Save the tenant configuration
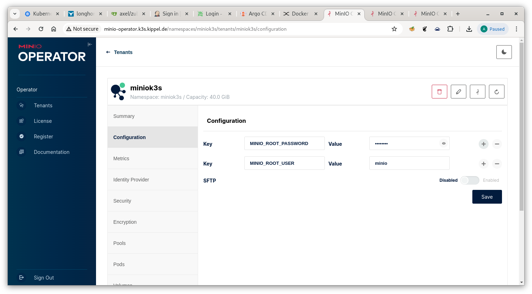This screenshot has width=532, height=294. [x=487, y=197]
